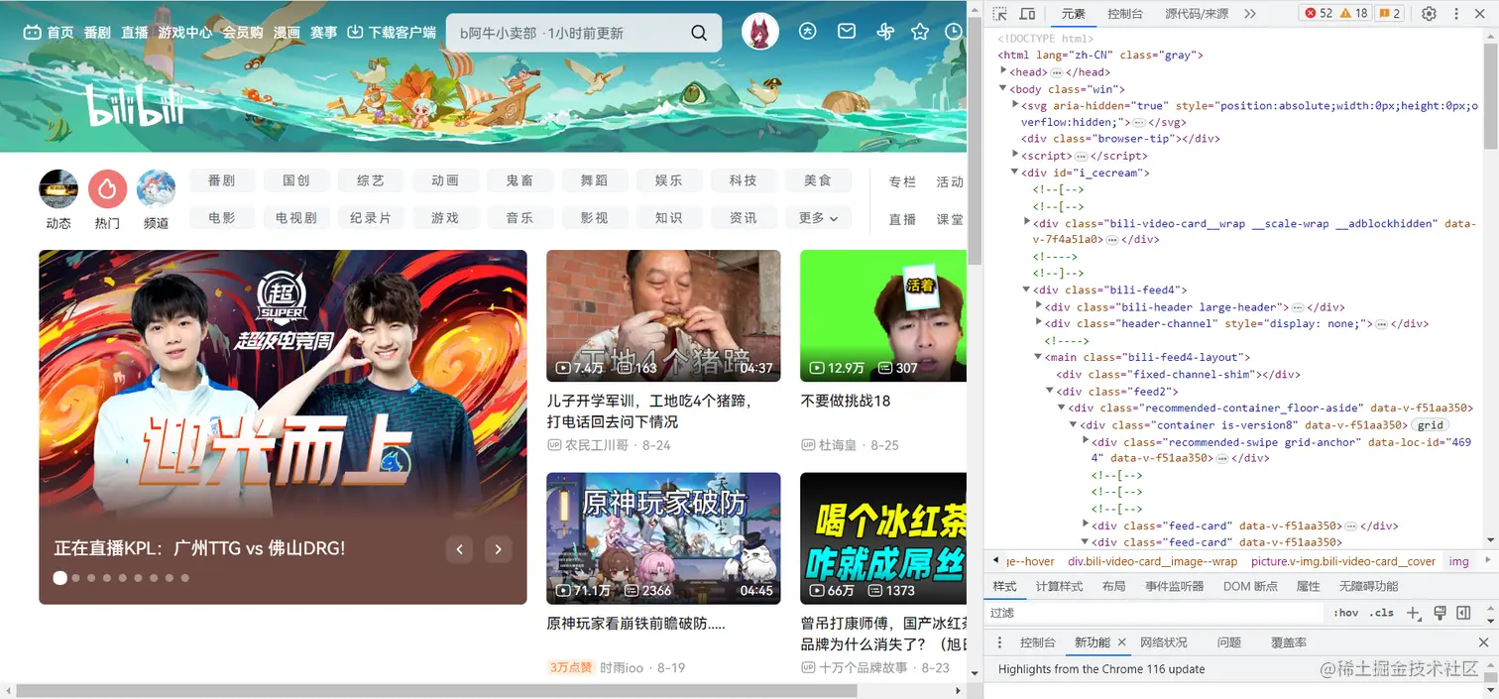This screenshot has height=699, width=1499.
Task: Open DevTools settings gear
Action: pos(1429,14)
